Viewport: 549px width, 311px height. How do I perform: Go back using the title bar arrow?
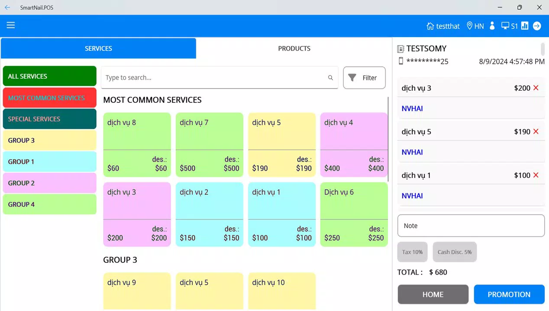pos(7,7)
